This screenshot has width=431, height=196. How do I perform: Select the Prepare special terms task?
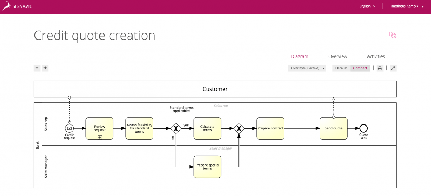(x=207, y=167)
